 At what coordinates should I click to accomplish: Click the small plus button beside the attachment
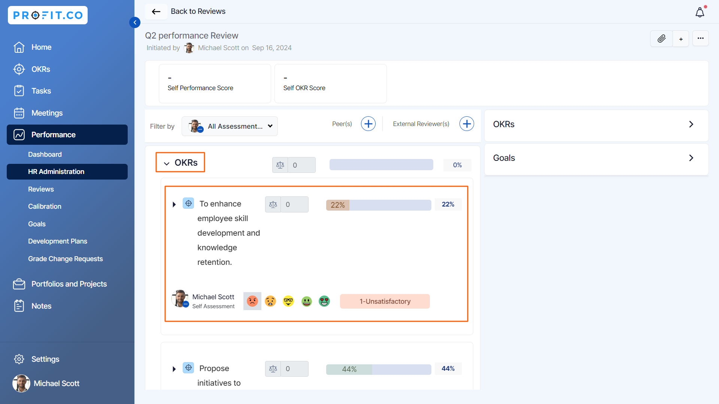681,39
